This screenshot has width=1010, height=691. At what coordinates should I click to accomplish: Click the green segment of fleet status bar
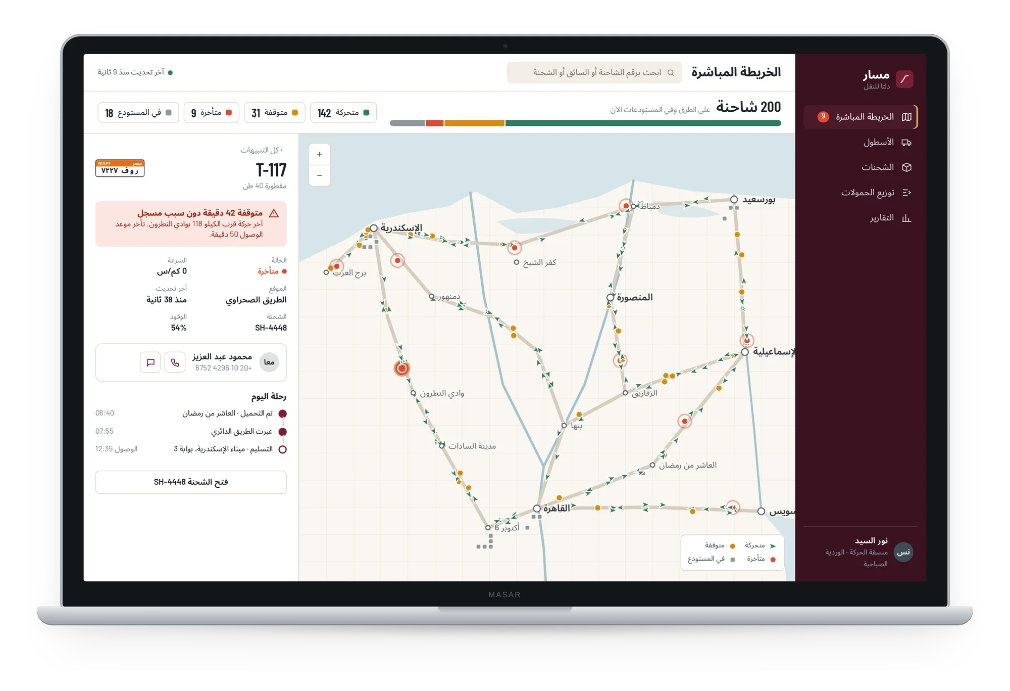pos(643,123)
